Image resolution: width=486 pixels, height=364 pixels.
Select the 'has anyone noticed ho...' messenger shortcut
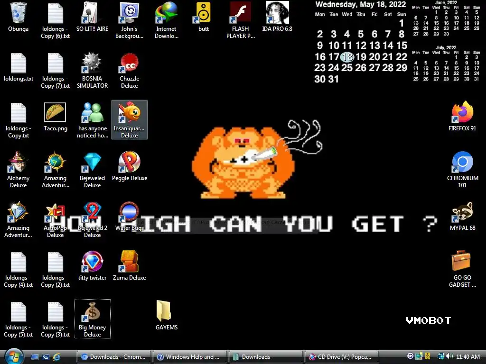tap(93, 120)
